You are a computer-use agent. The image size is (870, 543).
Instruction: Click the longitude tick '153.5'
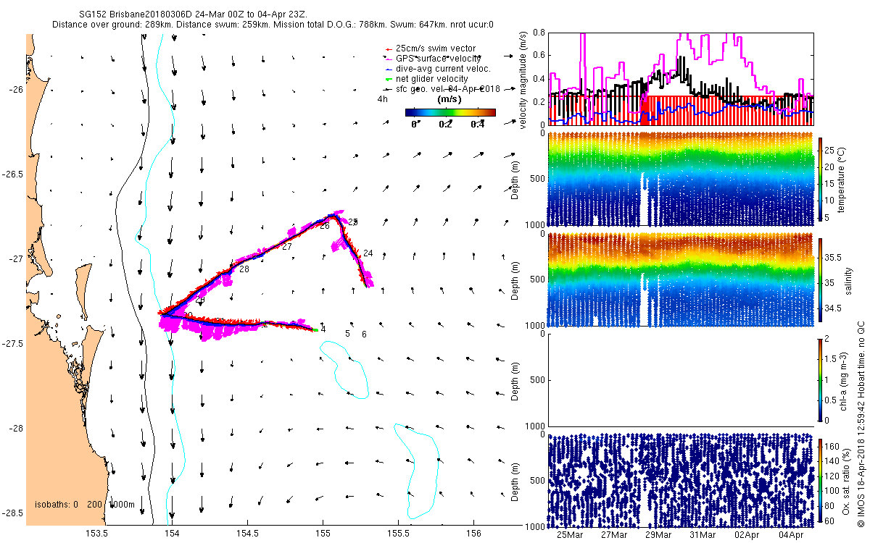click(97, 532)
